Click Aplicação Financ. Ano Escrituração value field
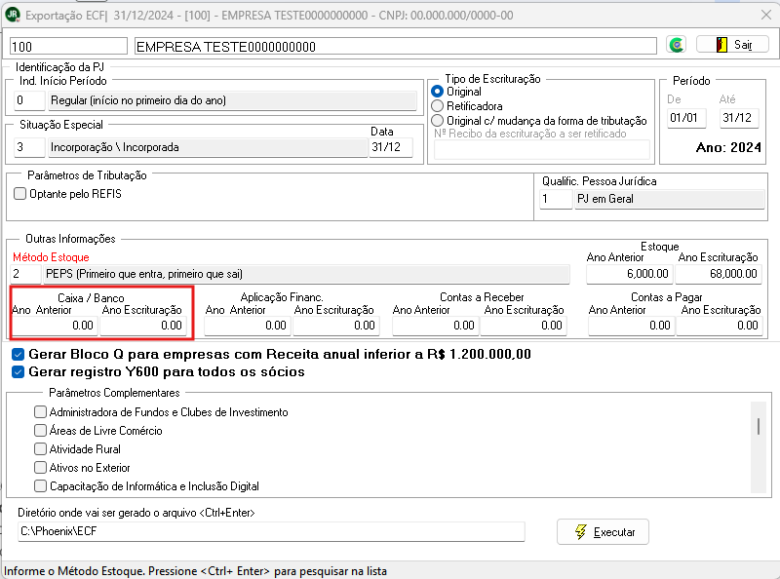780x579 pixels. pos(336,326)
